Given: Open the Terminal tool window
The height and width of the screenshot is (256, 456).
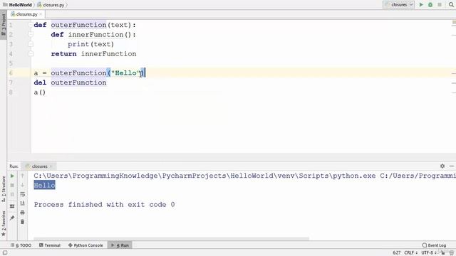Looking at the screenshot, I should pos(50,245).
